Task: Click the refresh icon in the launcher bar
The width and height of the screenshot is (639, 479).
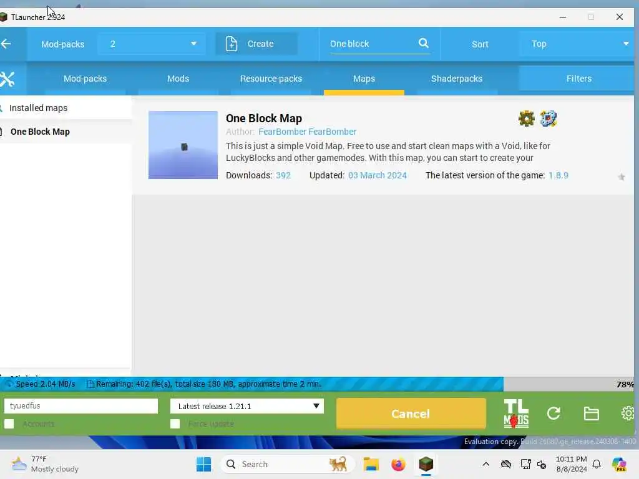Action: [x=554, y=414]
